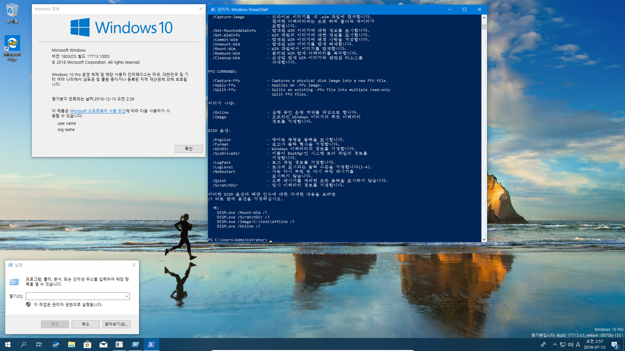Launch Edge Beta from the taskbar
Image resolution: width=625 pixels, height=351 pixels.
coord(56,344)
